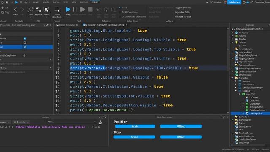Select the Never debug errors radio option

click(x=120, y=8)
